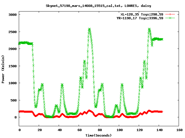Click the 1000 y-axis tick label

[12, 83]
